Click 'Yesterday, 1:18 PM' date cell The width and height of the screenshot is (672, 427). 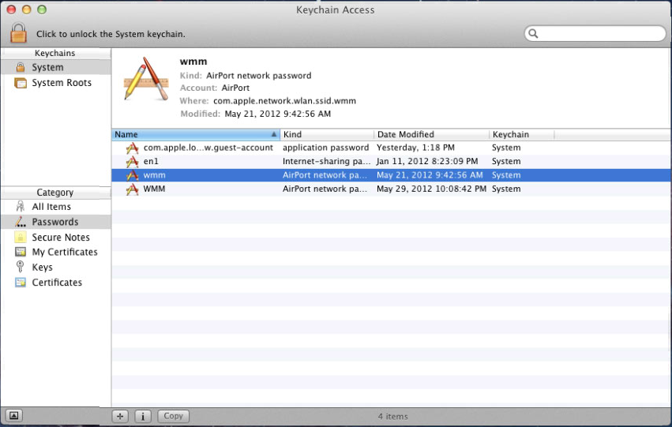point(415,148)
